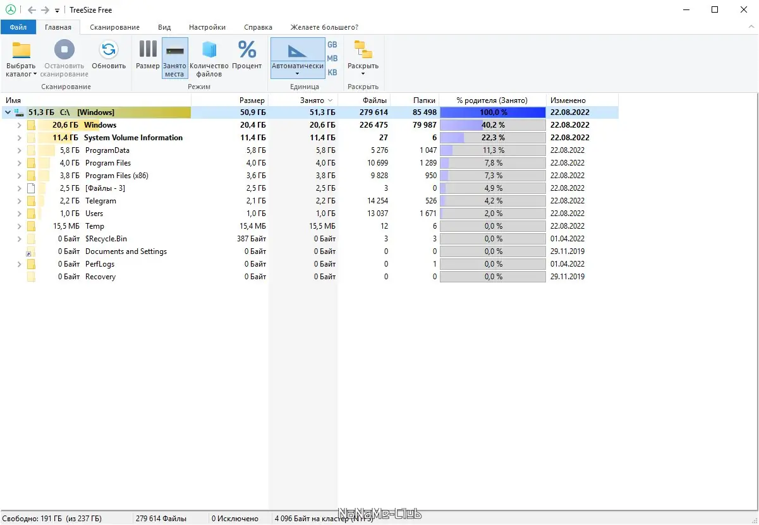This screenshot has height=525, width=759.
Task: Click the 100,0 % progress bar
Action: (493, 112)
